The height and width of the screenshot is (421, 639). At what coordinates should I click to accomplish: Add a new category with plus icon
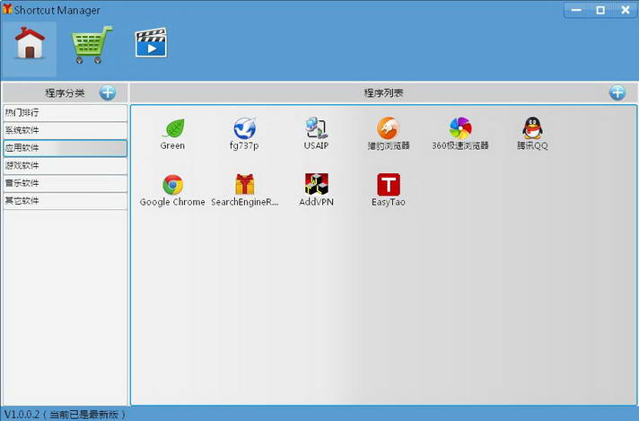(x=108, y=93)
